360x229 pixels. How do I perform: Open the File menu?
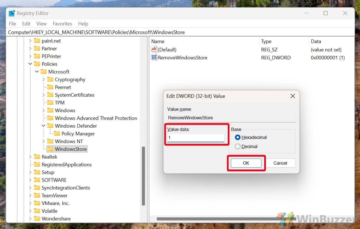[x=12, y=24]
